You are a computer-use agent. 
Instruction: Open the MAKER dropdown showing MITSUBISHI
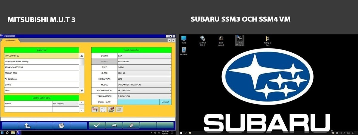144,62
